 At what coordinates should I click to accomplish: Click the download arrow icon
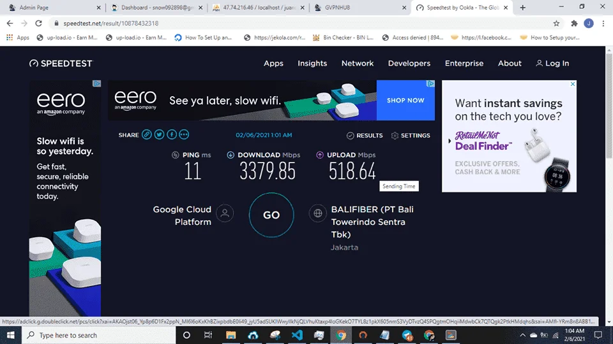click(x=231, y=155)
